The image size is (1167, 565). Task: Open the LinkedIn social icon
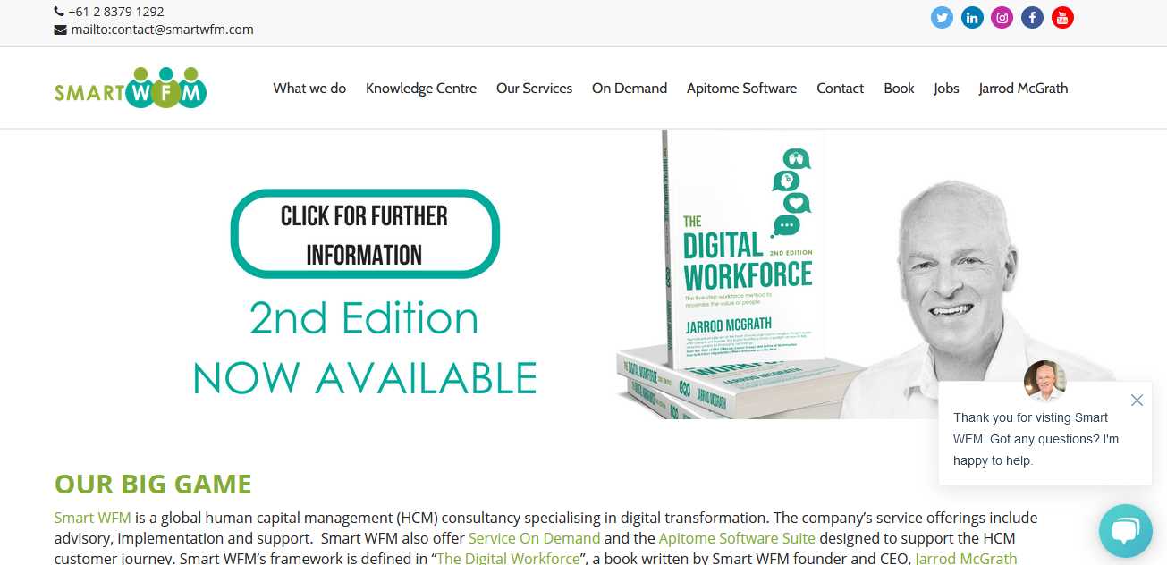972,18
